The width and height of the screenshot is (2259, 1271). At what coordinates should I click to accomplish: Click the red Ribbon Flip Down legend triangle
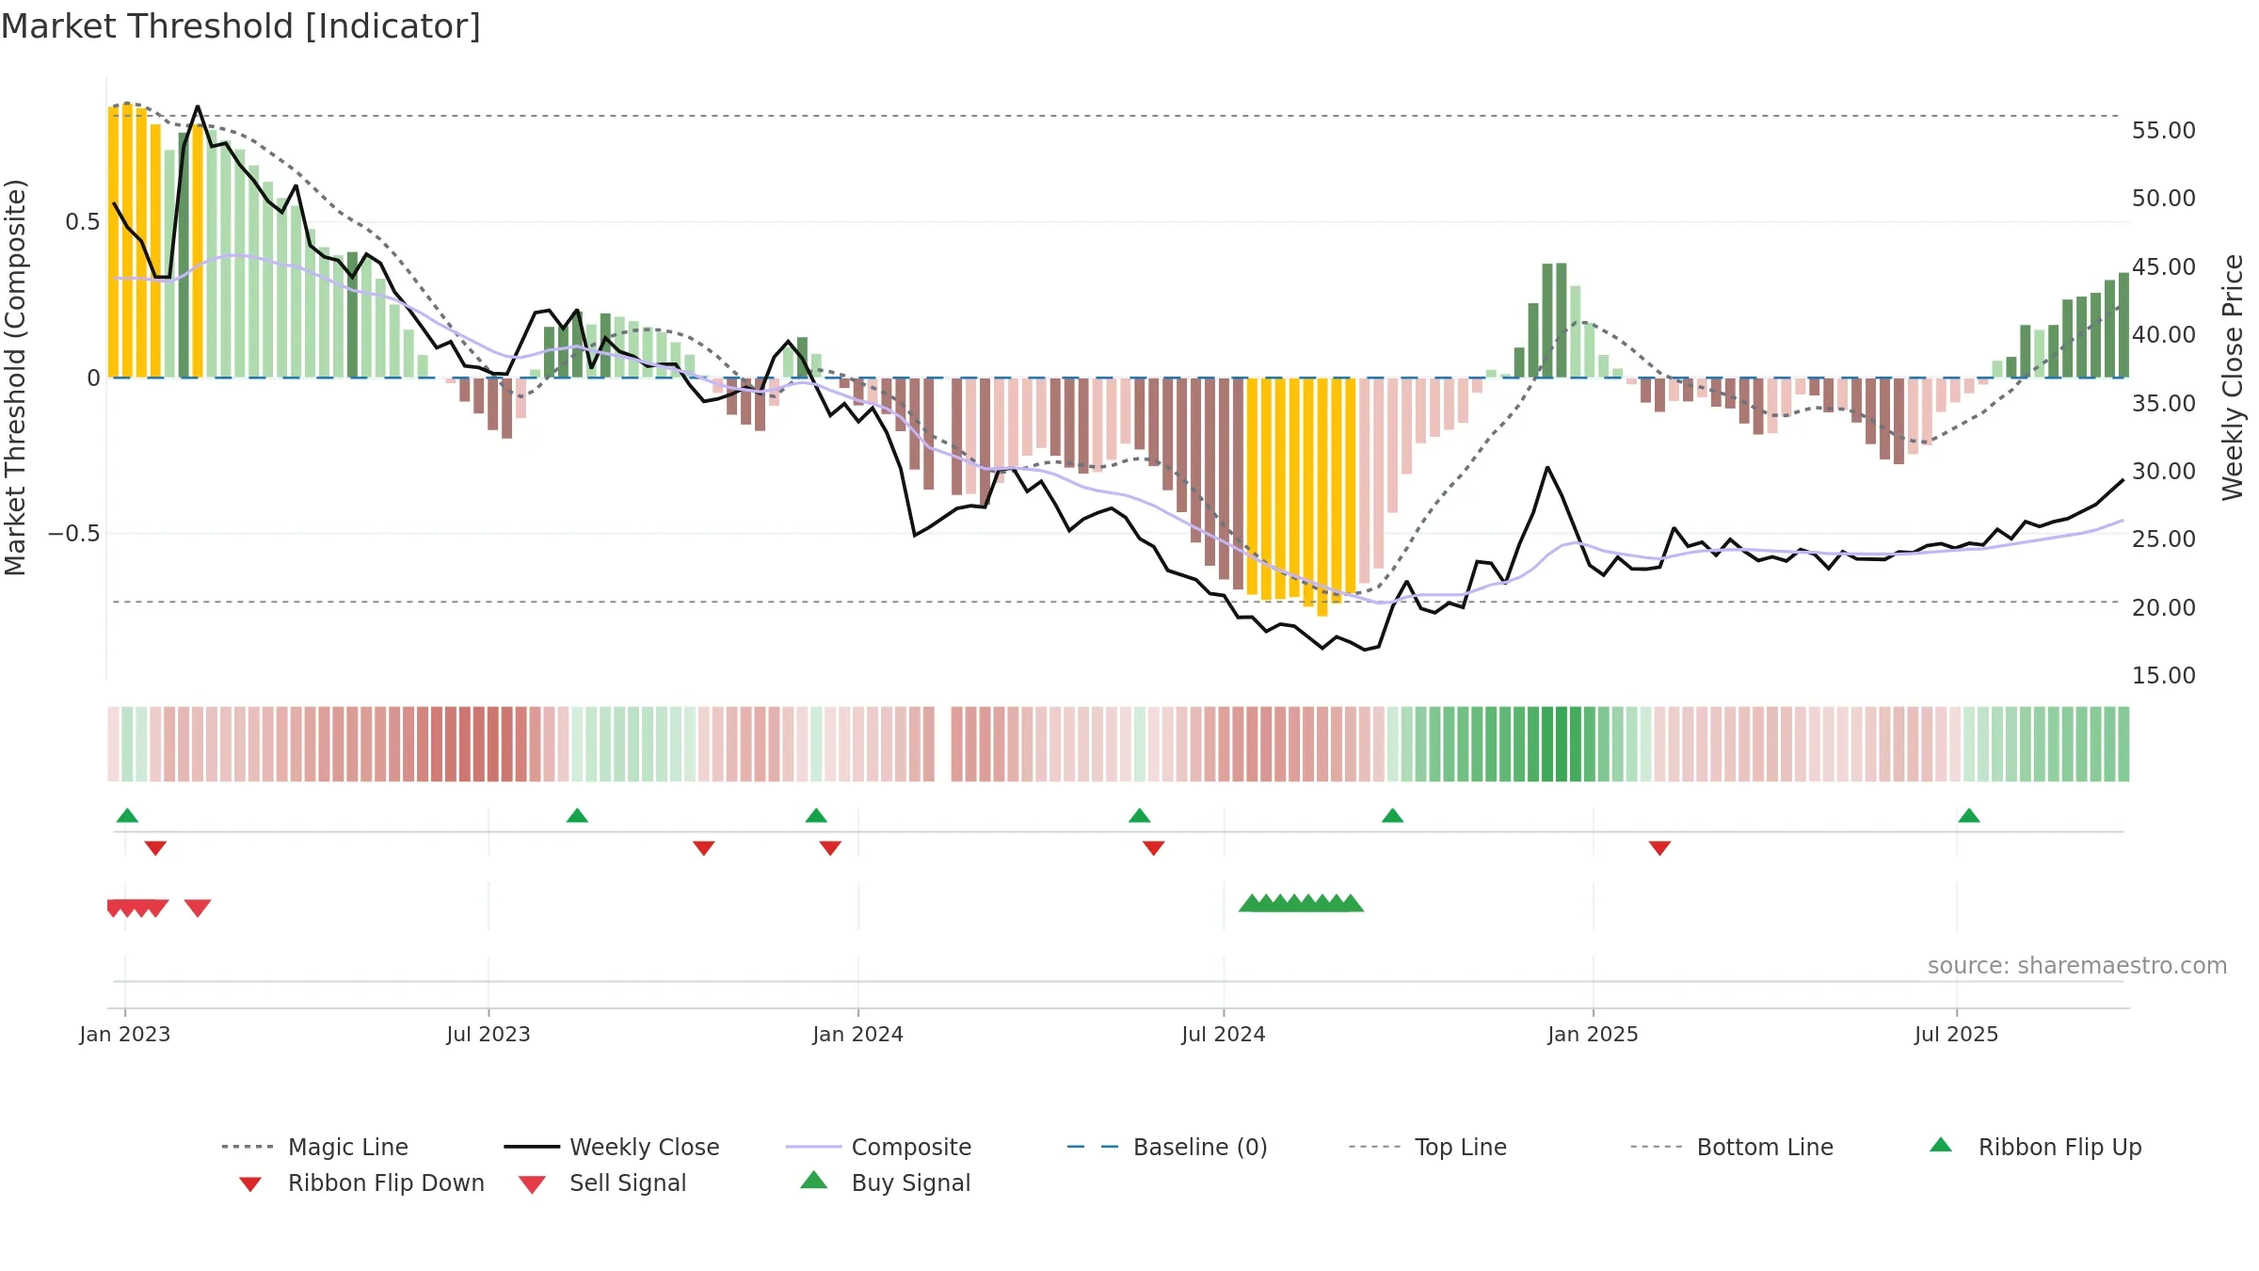click(250, 1184)
